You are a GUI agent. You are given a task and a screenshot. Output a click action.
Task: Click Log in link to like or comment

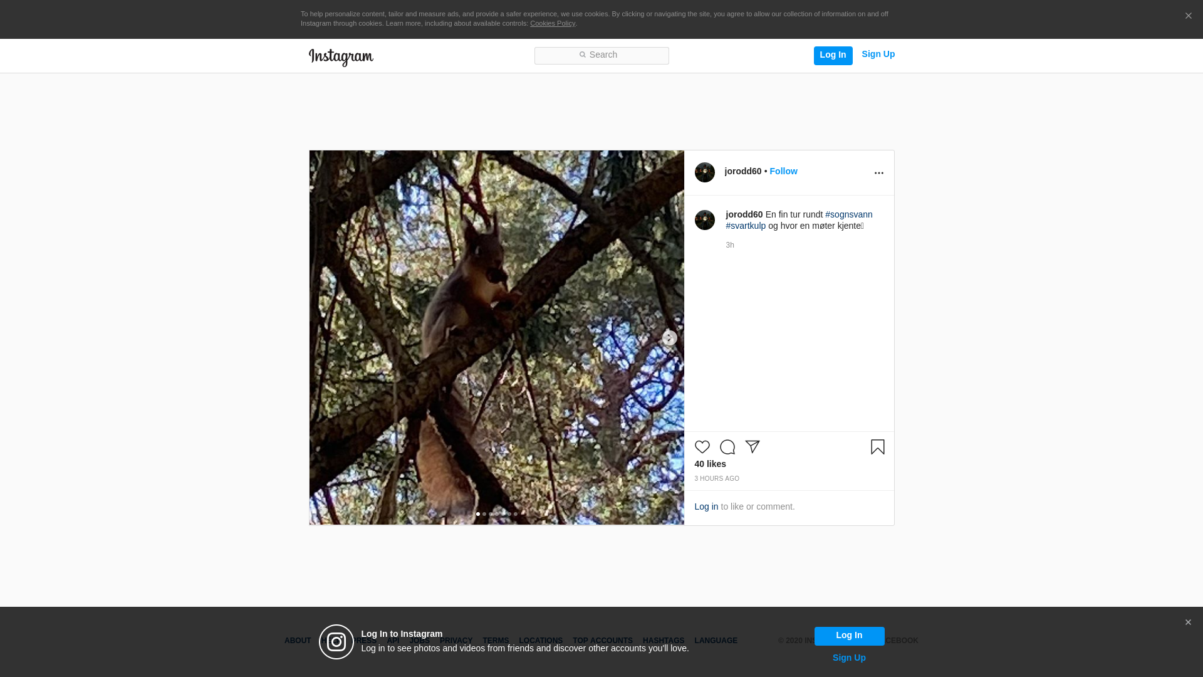coord(706,506)
